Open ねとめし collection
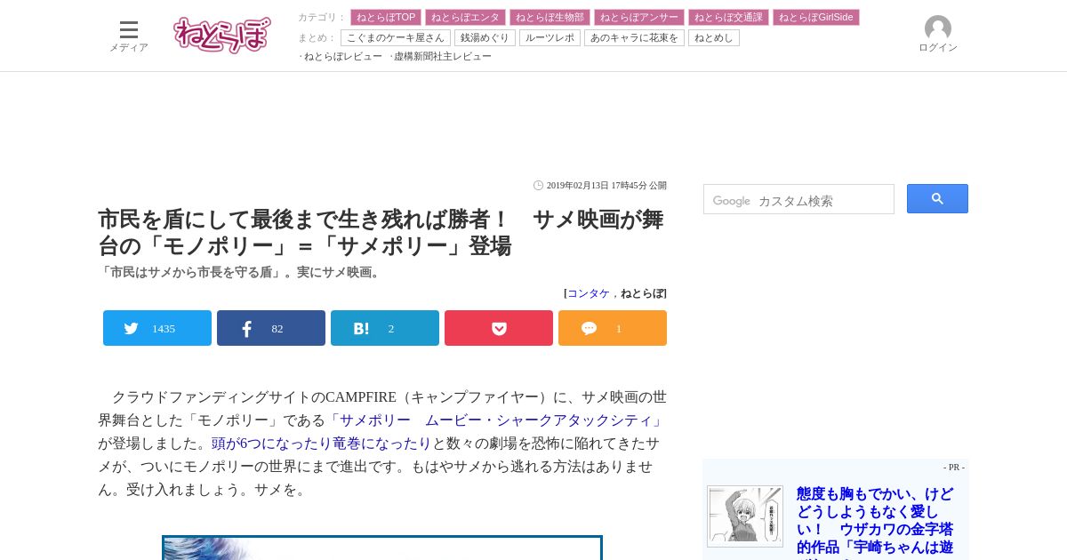This screenshot has width=1067, height=560. (714, 37)
